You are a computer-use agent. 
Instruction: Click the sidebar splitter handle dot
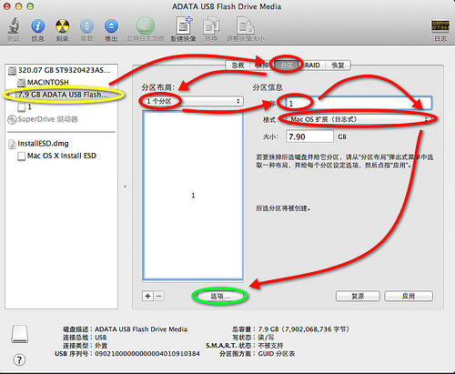click(x=125, y=187)
